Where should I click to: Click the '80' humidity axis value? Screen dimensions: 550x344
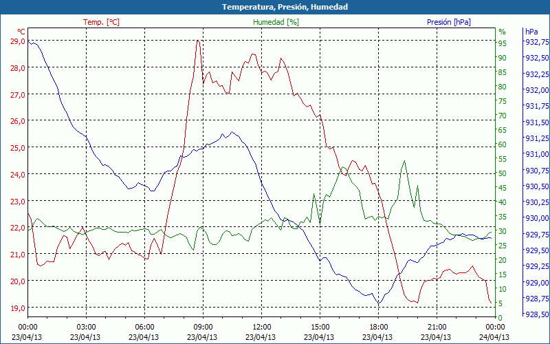503,87
